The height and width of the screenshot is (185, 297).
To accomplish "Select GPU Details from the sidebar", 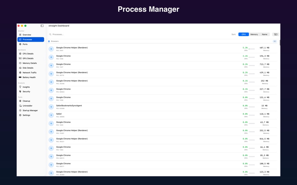I will coord(28,58).
